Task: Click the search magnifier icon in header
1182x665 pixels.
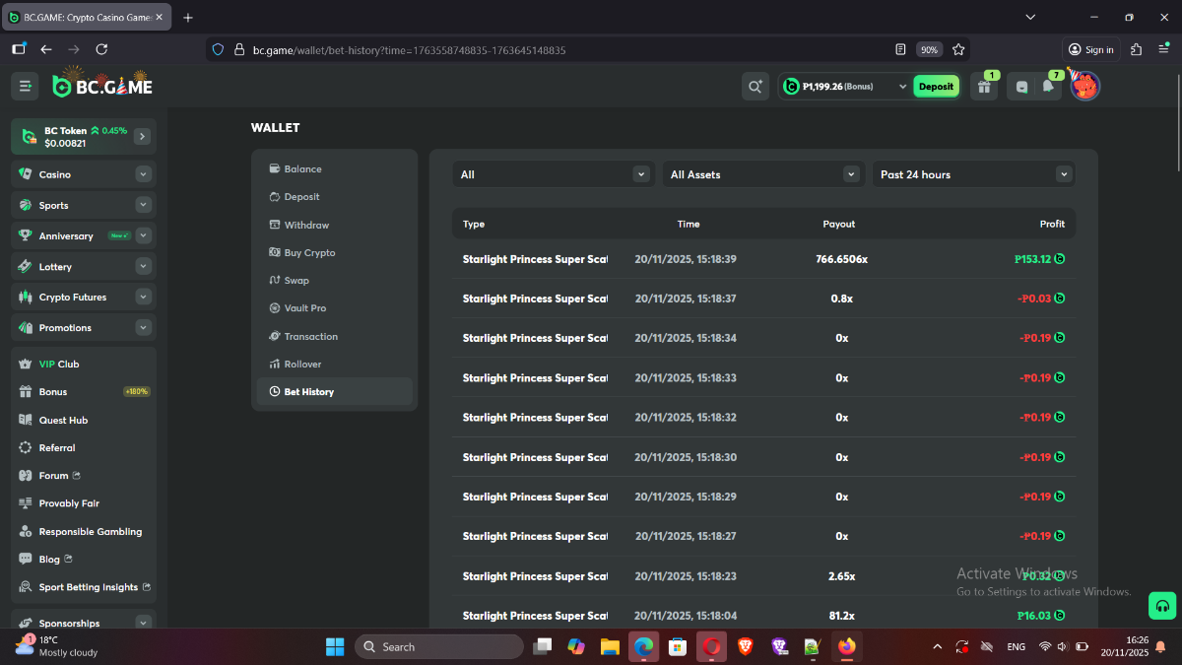Action: tap(755, 87)
